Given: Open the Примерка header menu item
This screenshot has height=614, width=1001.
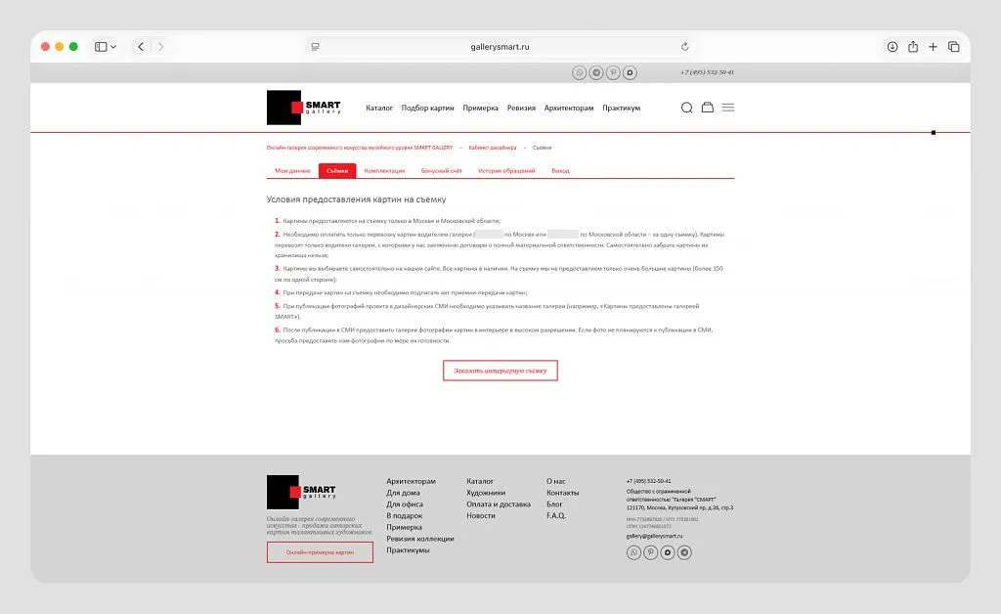Looking at the screenshot, I should coord(481,108).
